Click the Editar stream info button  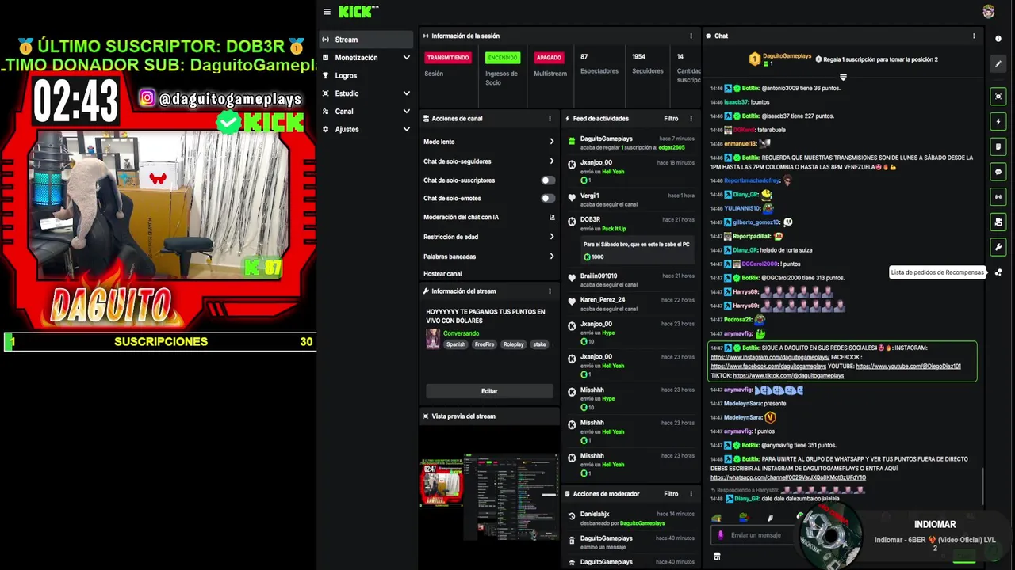coord(489,391)
